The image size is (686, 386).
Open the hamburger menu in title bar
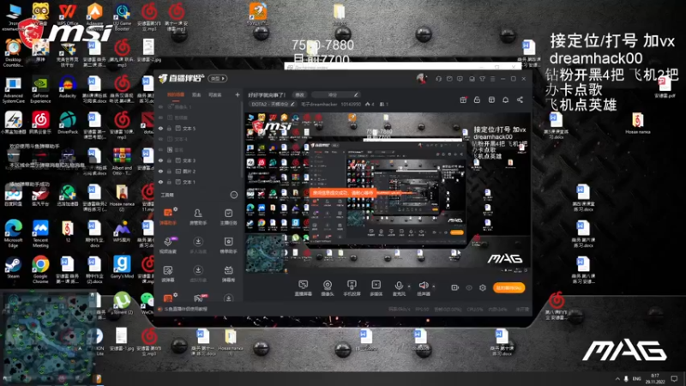coord(492,79)
